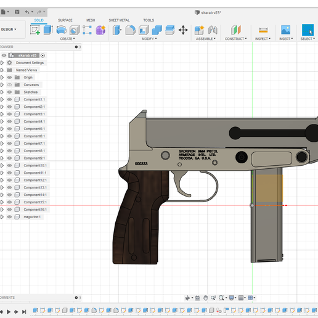Switch to the TOOLS tab

point(149,20)
